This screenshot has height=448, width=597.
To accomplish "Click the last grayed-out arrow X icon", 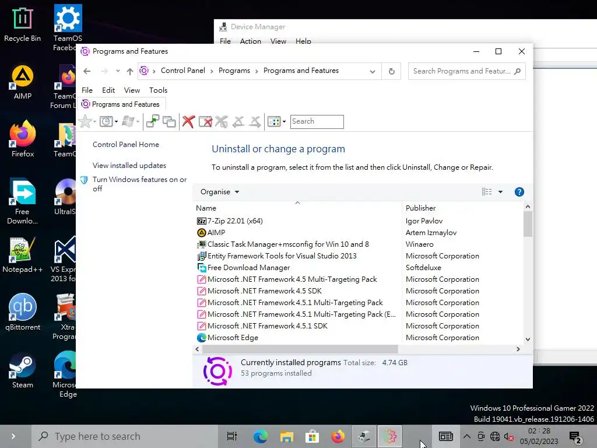I will 255,121.
